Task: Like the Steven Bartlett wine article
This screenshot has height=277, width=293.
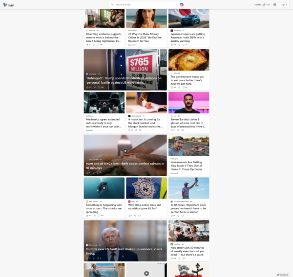Action: (172, 130)
